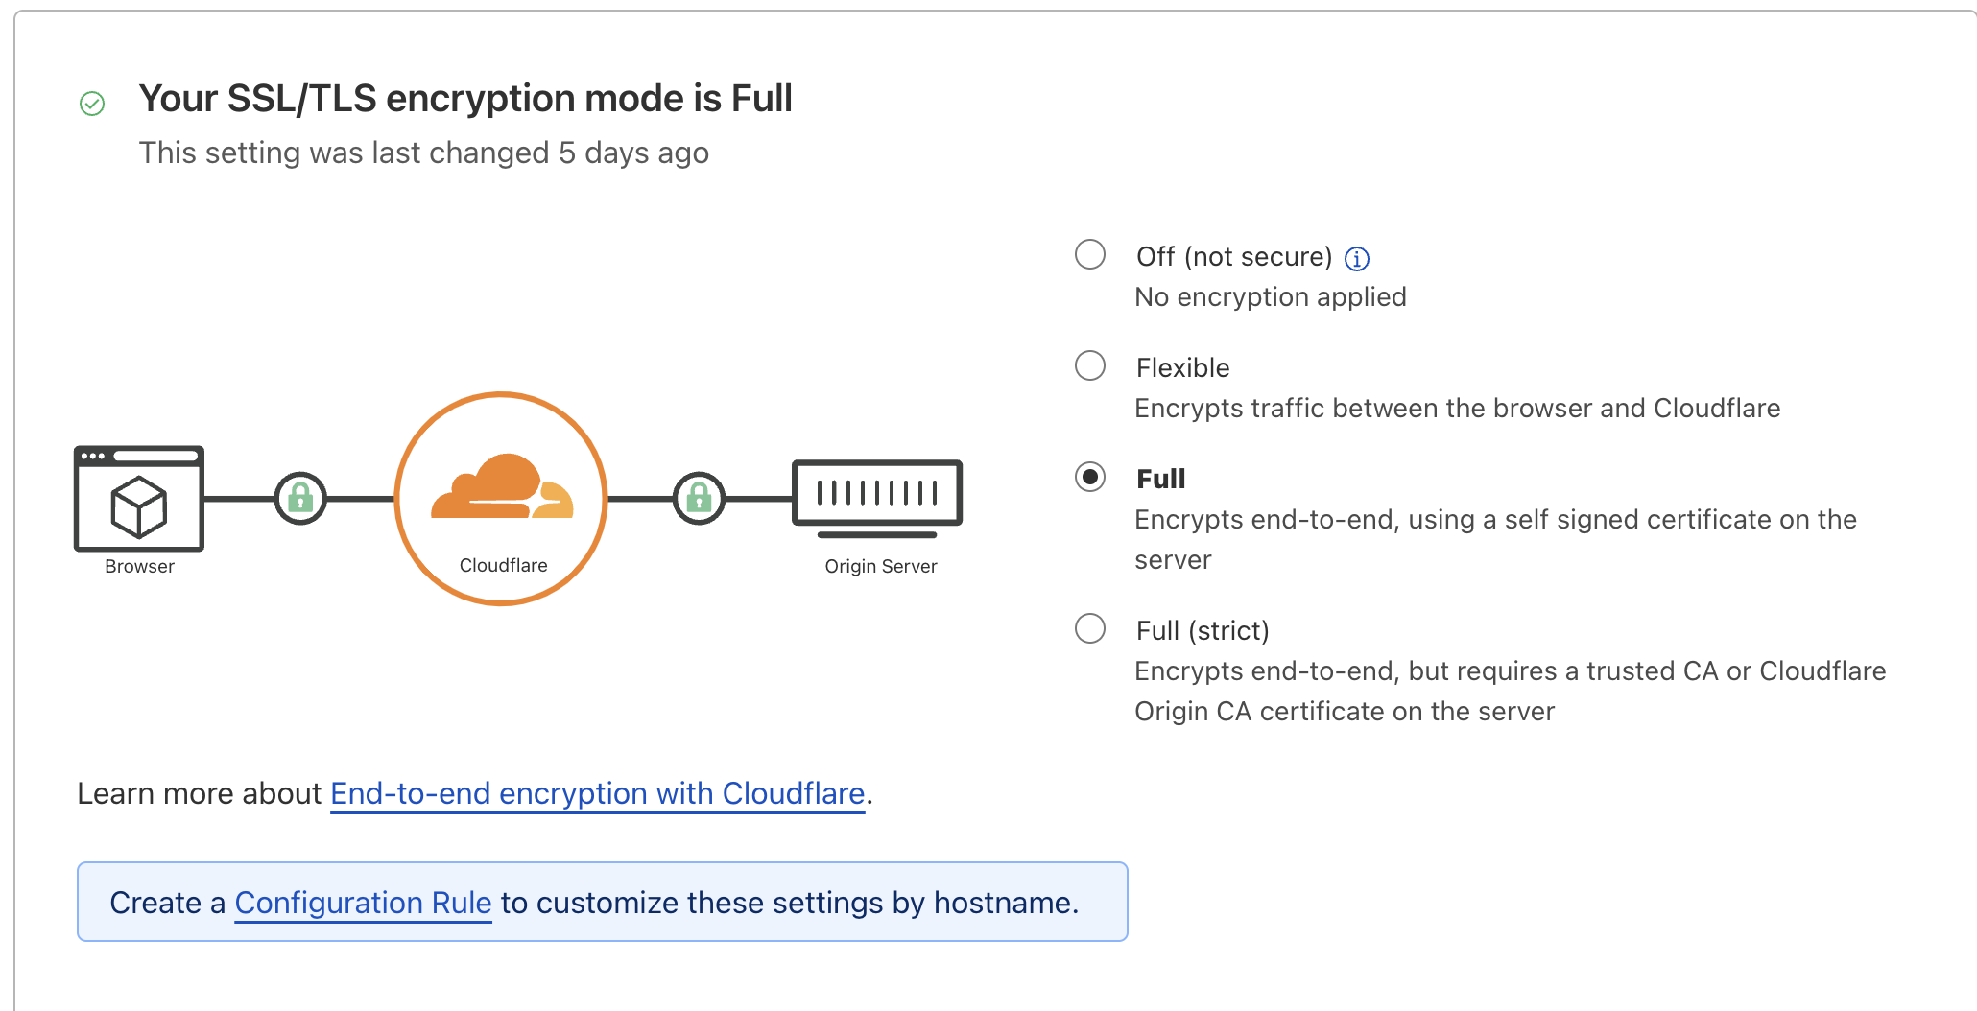Image resolution: width=1977 pixels, height=1011 pixels.
Task: Click the padlock between Cloudflare and Origin Server
Action: click(699, 498)
